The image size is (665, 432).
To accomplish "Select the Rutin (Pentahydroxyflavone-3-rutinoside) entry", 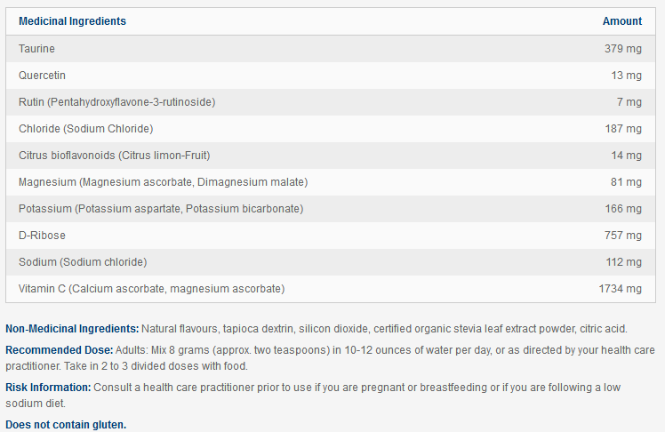I will (116, 102).
